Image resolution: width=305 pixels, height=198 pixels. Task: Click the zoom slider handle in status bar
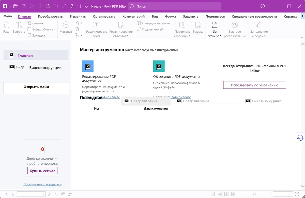tap(254, 194)
